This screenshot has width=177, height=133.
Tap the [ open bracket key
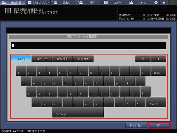click(x=140, y=81)
